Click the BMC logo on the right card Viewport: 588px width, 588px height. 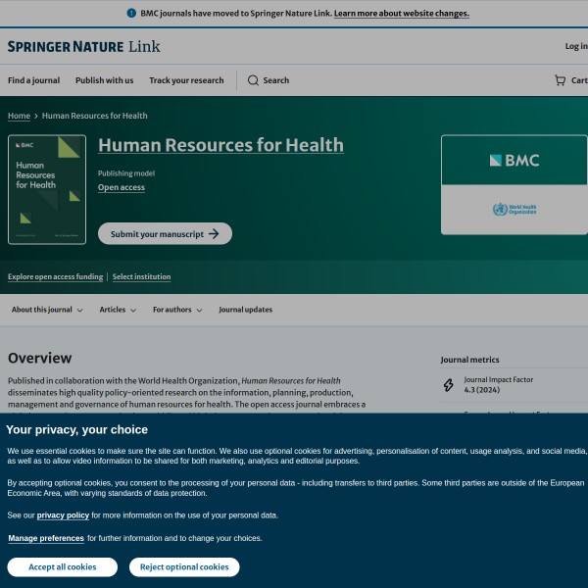pos(514,161)
